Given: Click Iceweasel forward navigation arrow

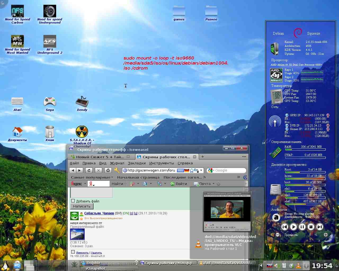Looking at the screenshot, I should [x=80, y=170].
